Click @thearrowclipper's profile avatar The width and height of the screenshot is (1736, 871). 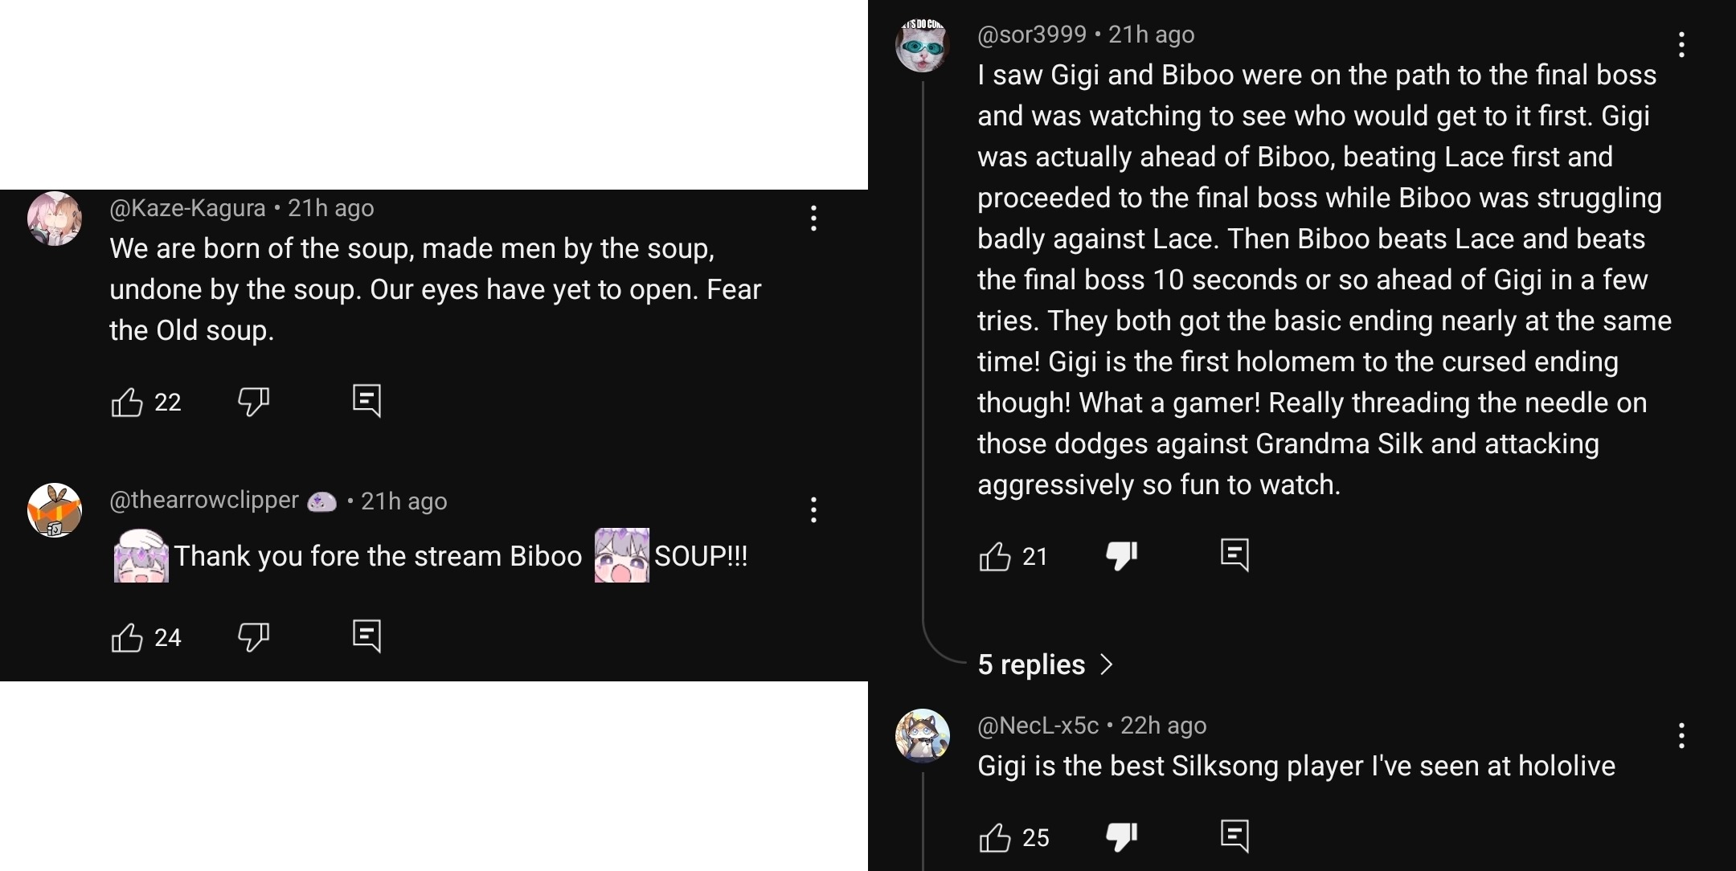[55, 510]
